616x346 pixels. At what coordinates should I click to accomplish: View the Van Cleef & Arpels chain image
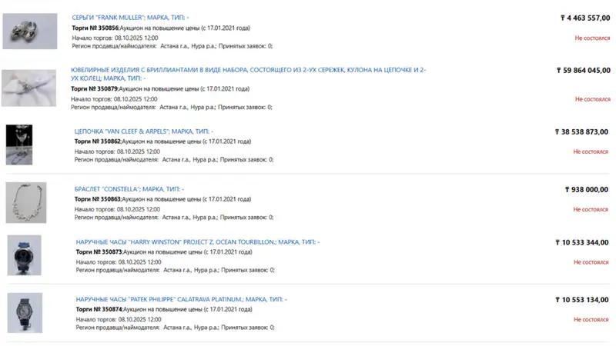click(20, 144)
